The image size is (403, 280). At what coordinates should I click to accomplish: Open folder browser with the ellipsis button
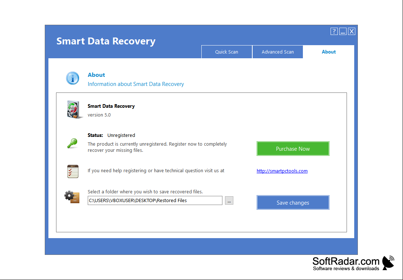pyautogui.click(x=229, y=201)
